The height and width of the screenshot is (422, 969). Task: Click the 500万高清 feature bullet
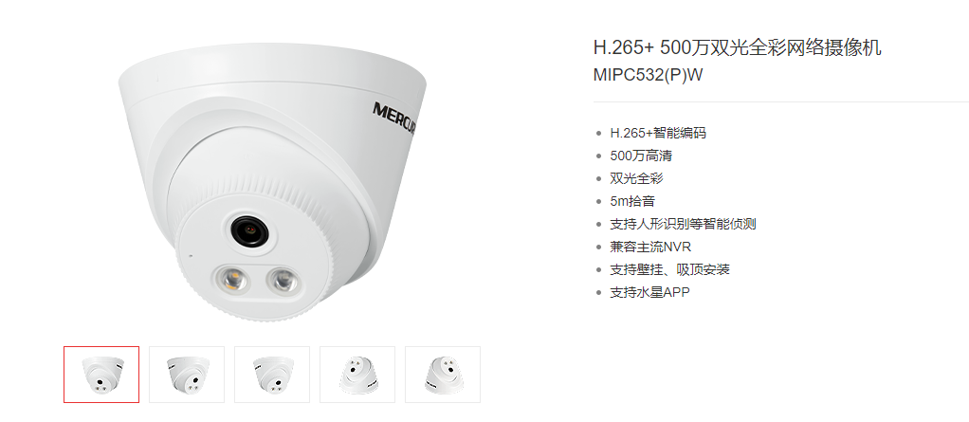[641, 156]
